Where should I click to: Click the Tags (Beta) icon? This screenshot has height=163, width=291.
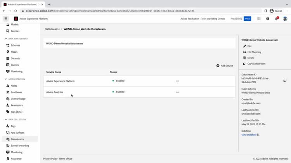pos(8,112)
